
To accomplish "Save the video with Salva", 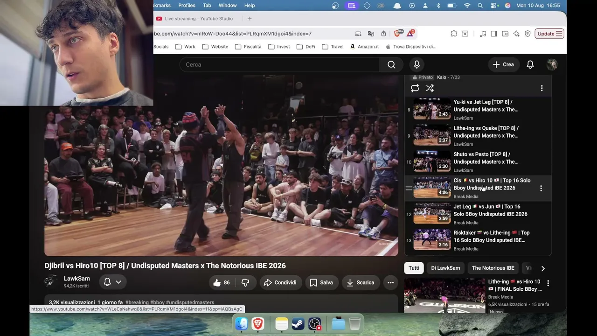I will tap(321, 282).
